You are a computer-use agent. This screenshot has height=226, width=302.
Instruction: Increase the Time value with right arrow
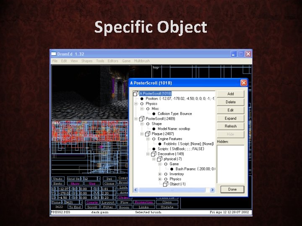pos(81,202)
